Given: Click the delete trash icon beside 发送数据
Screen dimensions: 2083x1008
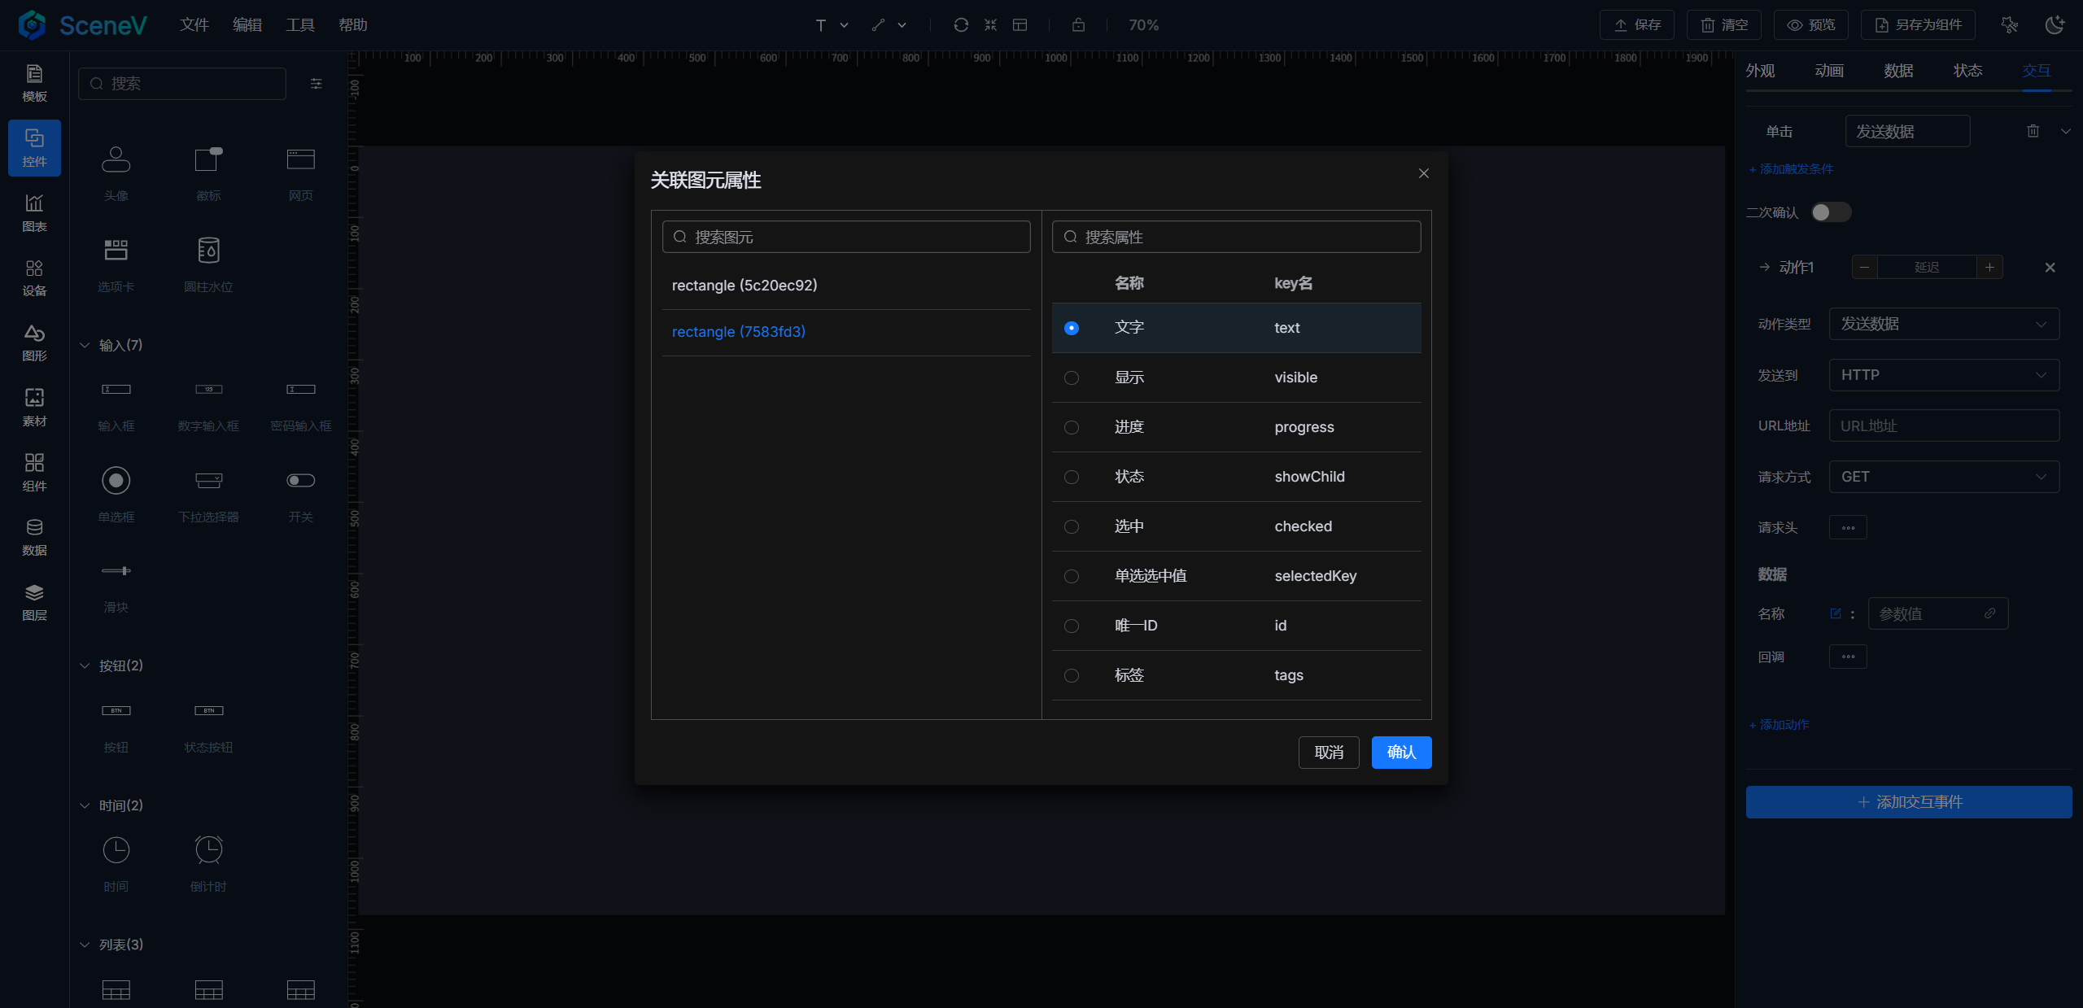Looking at the screenshot, I should tap(2033, 131).
